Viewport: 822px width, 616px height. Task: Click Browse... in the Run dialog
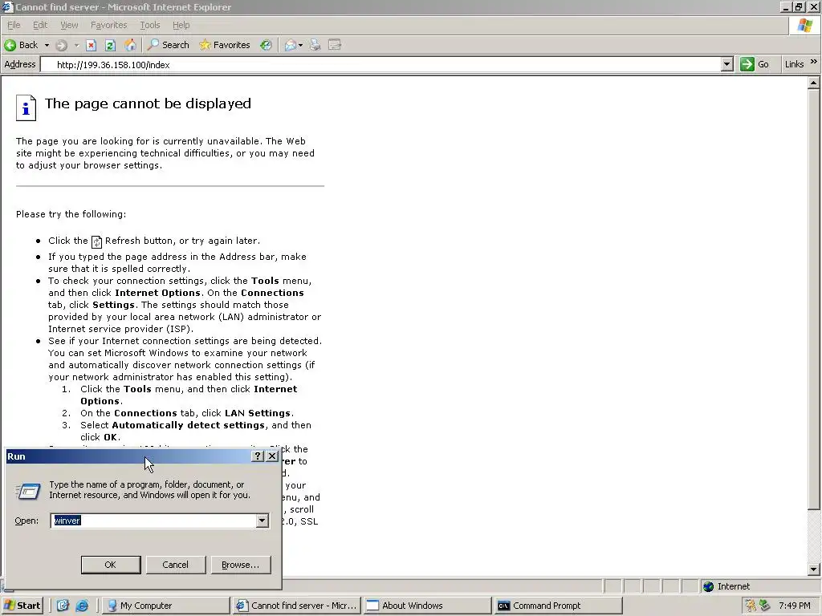241,565
